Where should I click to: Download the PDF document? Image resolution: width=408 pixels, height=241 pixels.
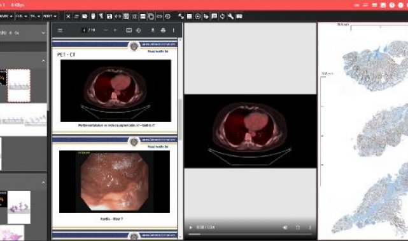click(x=153, y=30)
